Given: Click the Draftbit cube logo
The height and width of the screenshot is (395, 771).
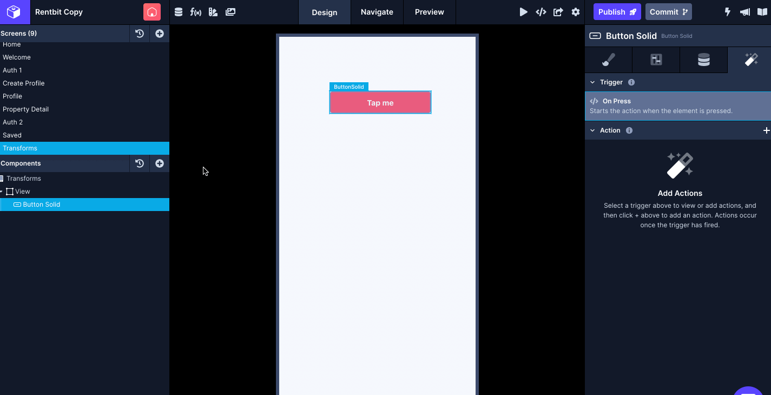Looking at the screenshot, I should pyautogui.click(x=15, y=12).
